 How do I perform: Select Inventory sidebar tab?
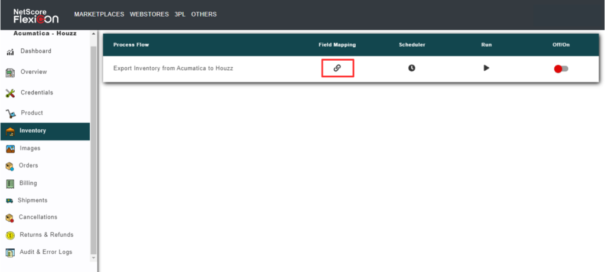click(32, 130)
